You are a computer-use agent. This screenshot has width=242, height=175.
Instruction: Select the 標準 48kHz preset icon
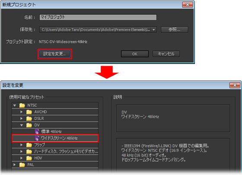pyautogui.click(x=37, y=132)
